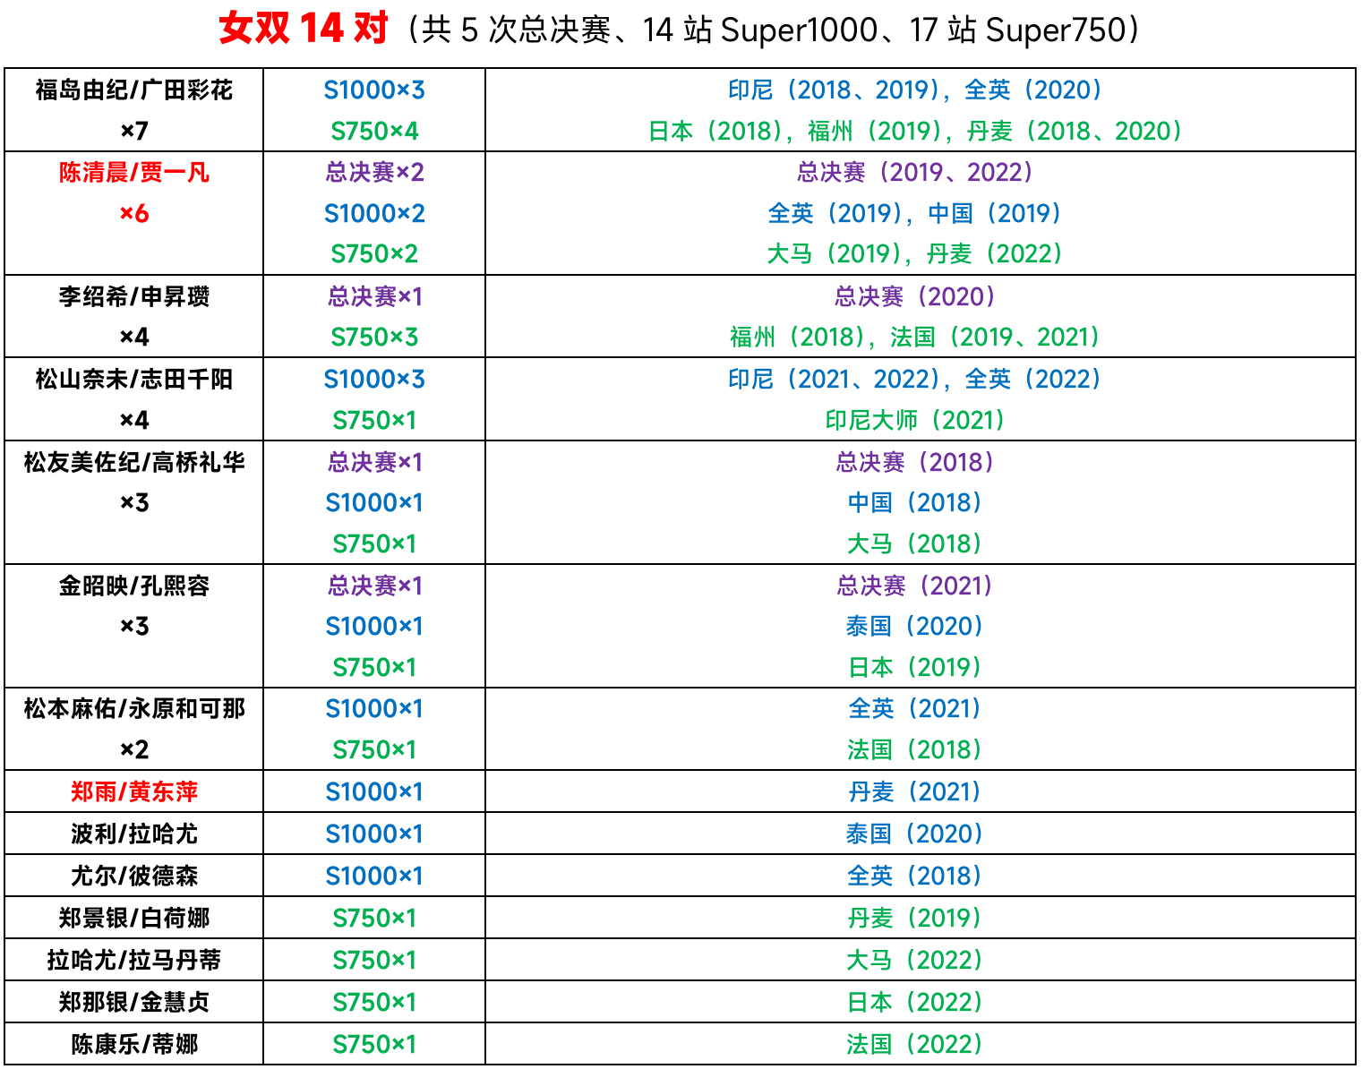This screenshot has width=1362, height=1069.
Task: Click '日本（2018），福州（2019），丹麦（2018、2020）' line
Action: point(915,131)
